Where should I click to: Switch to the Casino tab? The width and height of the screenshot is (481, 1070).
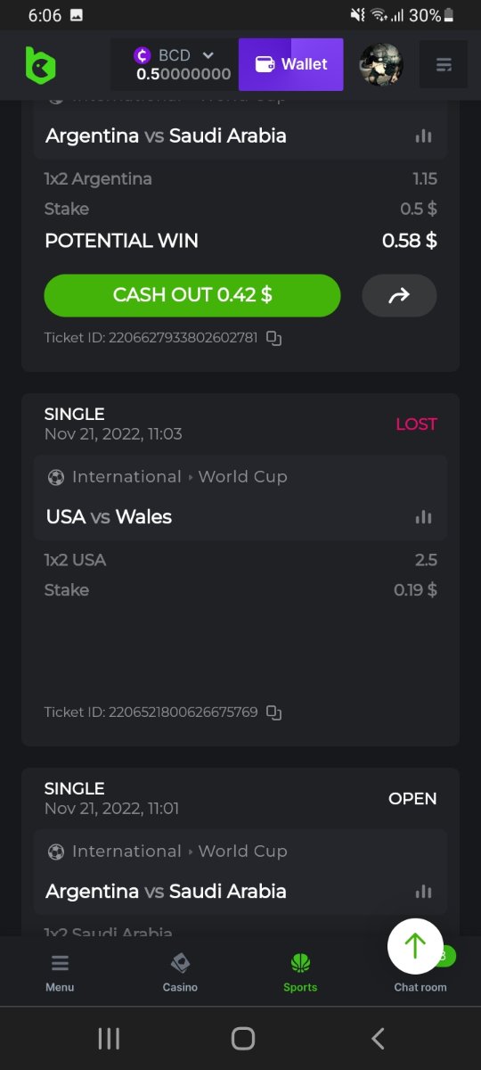[180, 973]
